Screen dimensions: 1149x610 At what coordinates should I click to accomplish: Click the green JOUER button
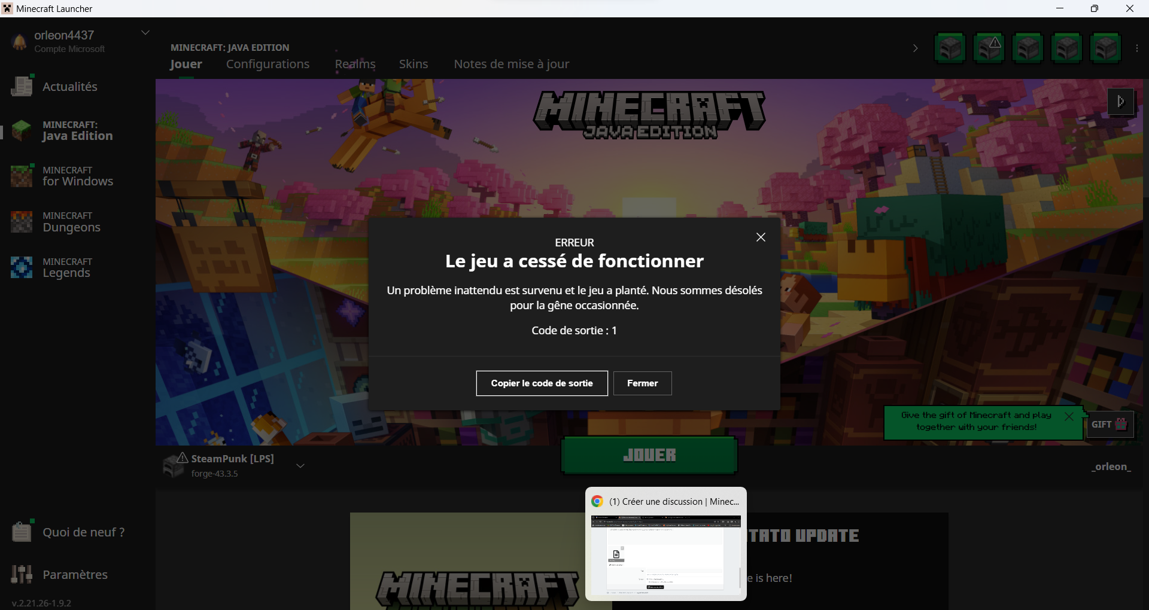pos(649,455)
